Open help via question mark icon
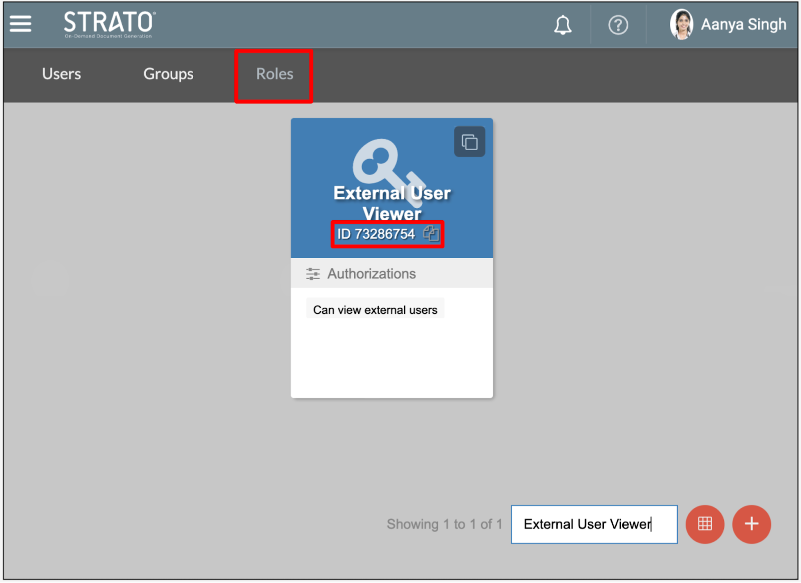Screen dimensions: 801x583 pyautogui.click(x=618, y=25)
